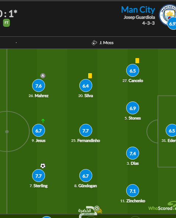Click the Arabic site logo watermark

90,212
